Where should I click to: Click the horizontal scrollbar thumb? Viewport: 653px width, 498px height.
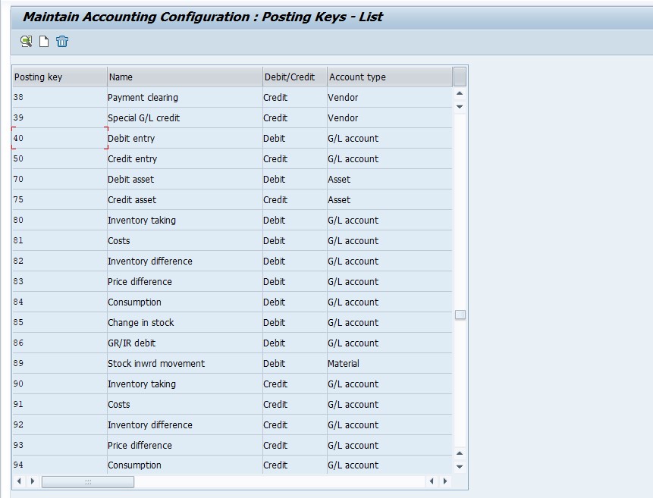88,482
